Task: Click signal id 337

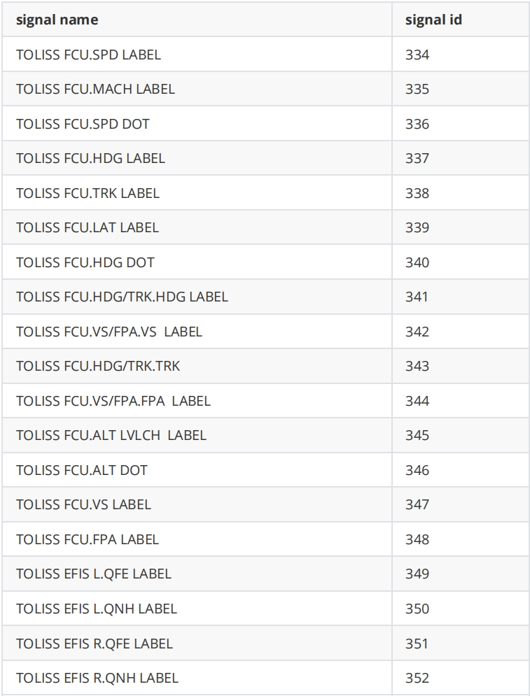Action: click(x=417, y=158)
